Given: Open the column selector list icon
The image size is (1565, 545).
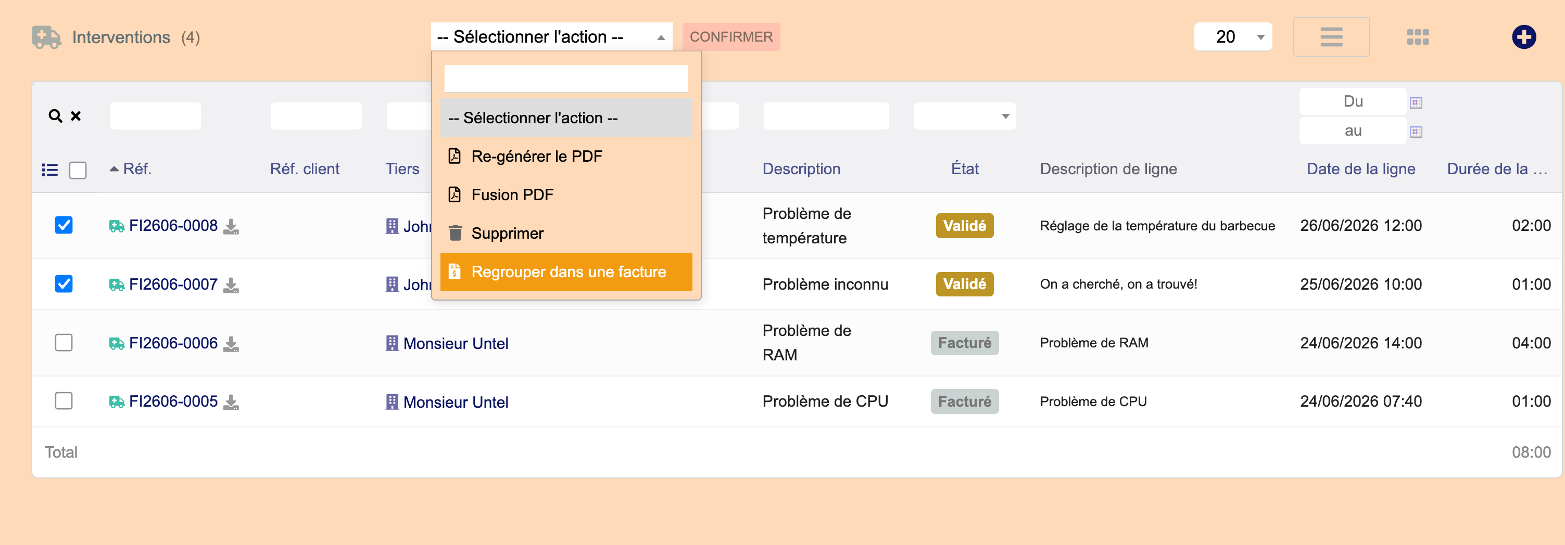Looking at the screenshot, I should [x=50, y=170].
